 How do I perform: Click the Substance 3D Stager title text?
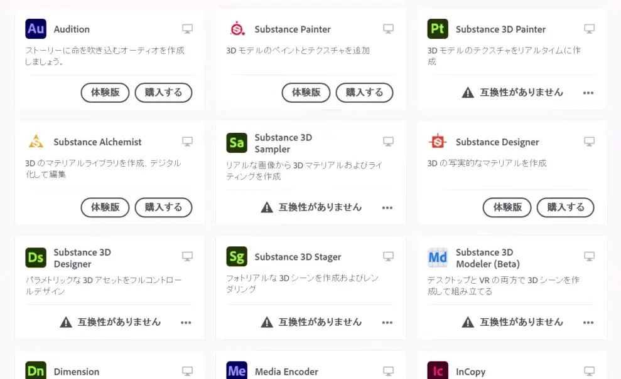pos(298,257)
